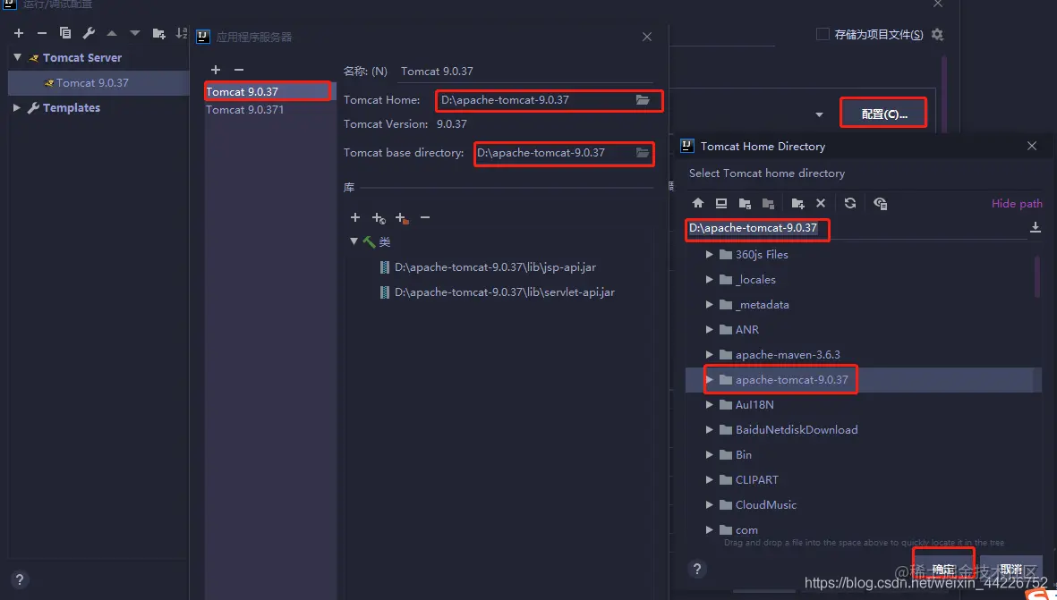Select Bin folder in tree
The image size is (1057, 600).
[744, 454]
